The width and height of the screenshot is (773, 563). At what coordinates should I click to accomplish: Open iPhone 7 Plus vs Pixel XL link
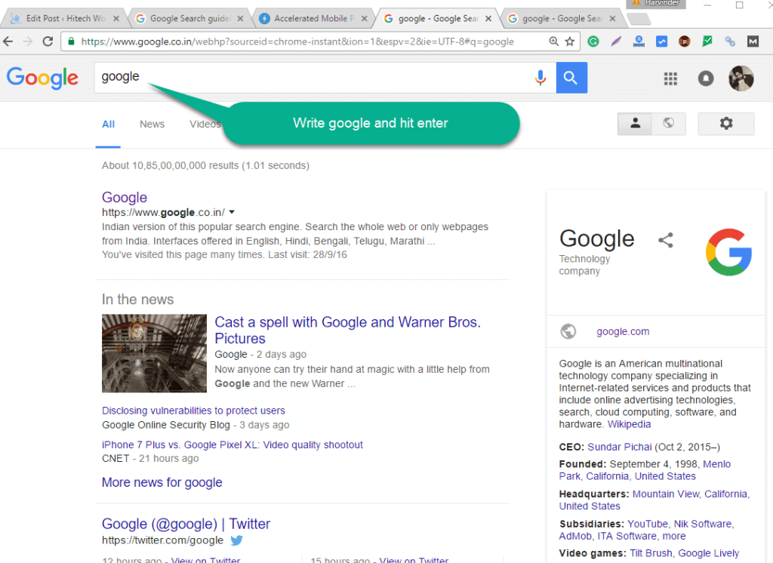point(233,445)
